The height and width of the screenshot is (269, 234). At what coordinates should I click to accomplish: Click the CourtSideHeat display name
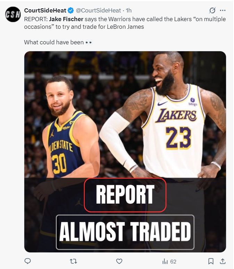[45, 10]
